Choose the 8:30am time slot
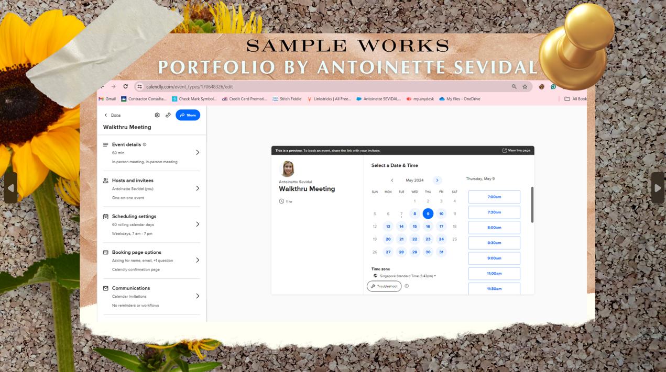This screenshot has height=372, width=666. [494, 243]
